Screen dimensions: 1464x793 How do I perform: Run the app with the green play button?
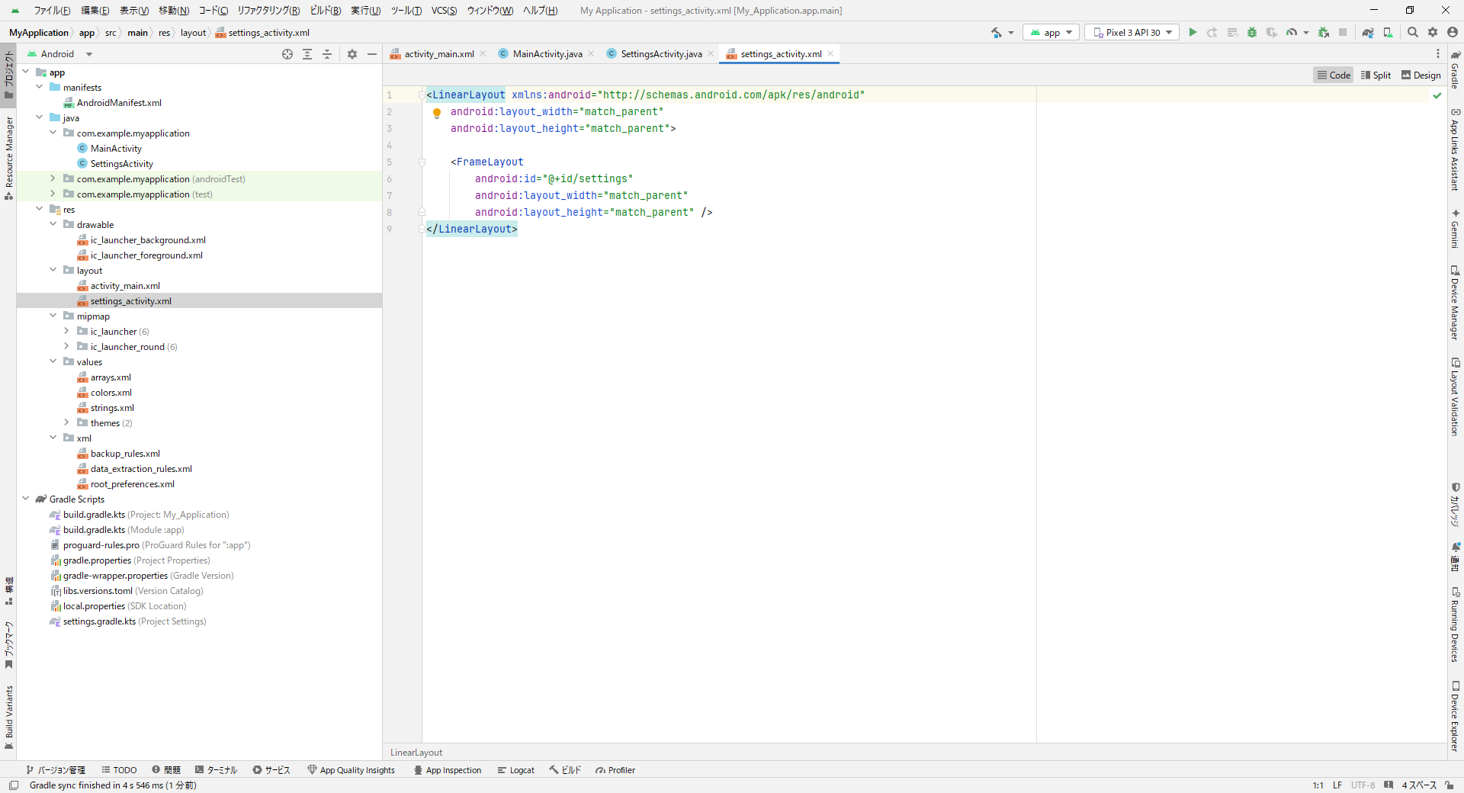[1193, 32]
